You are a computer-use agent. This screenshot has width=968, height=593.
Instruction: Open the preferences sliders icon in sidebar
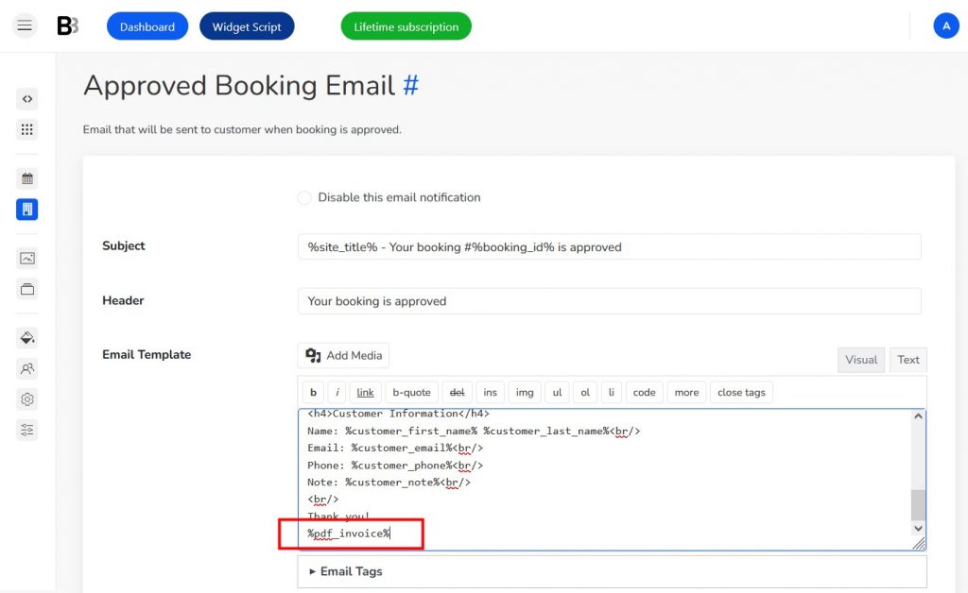(x=26, y=428)
